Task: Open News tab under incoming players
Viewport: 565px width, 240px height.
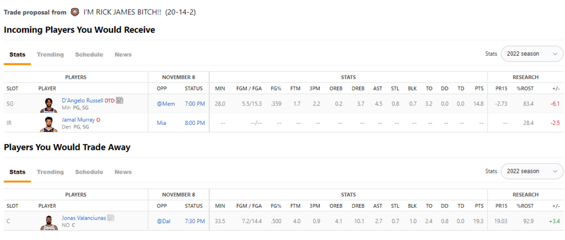Action: pos(123,55)
